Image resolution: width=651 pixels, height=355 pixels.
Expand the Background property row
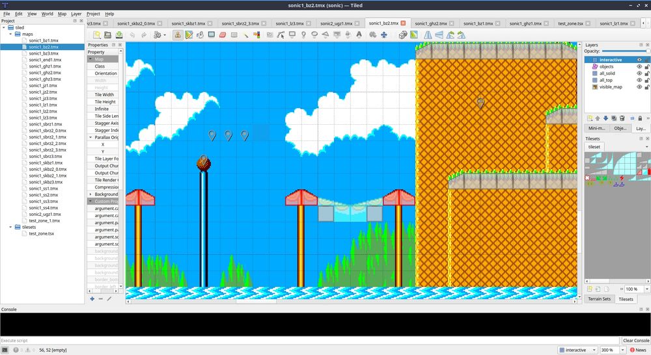90,194
